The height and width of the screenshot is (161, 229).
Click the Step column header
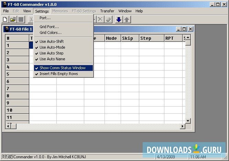[152, 38]
